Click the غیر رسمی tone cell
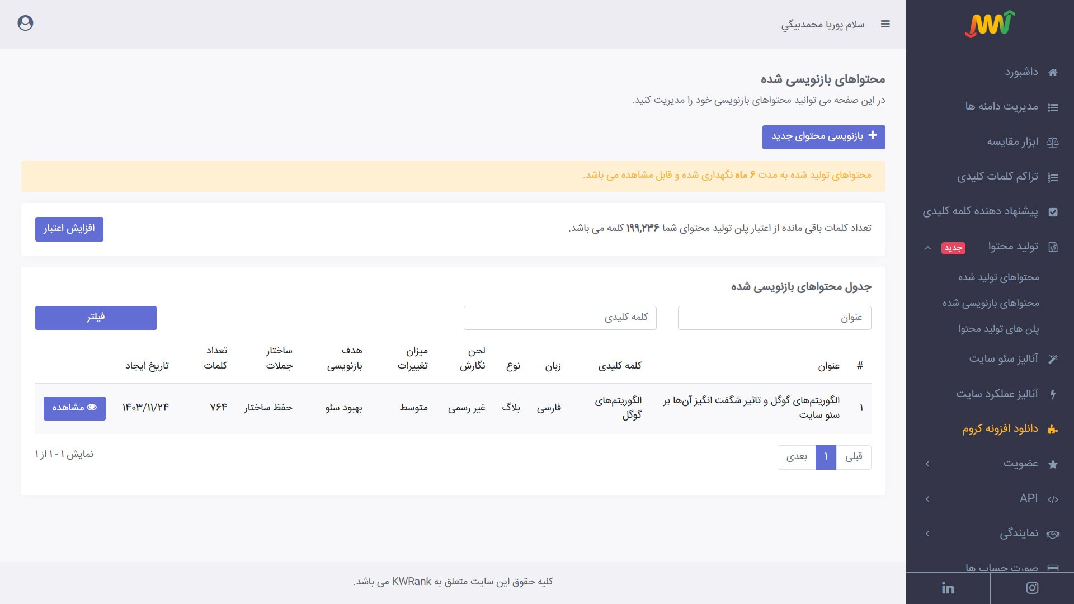The image size is (1074, 604). click(467, 408)
